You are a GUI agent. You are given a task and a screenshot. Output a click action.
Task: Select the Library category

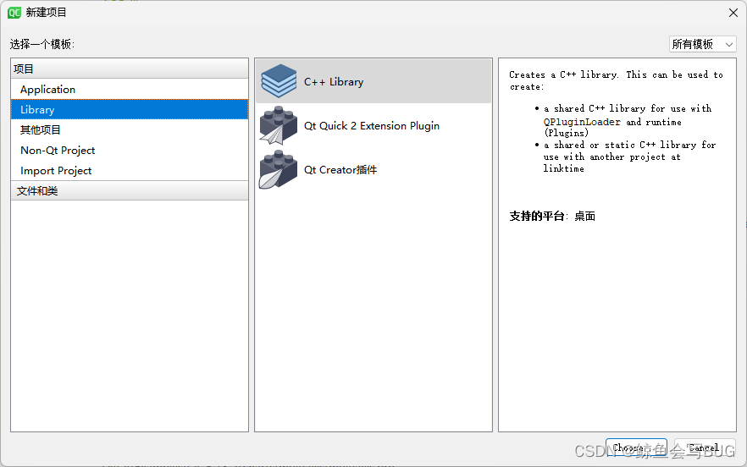130,109
